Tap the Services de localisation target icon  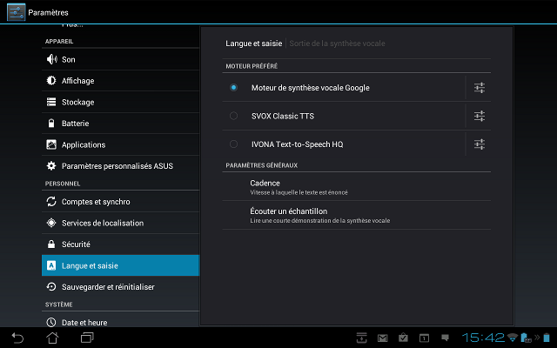[51, 223]
